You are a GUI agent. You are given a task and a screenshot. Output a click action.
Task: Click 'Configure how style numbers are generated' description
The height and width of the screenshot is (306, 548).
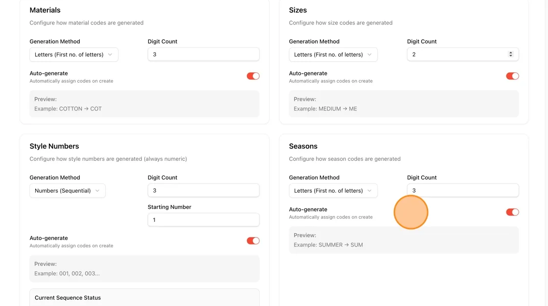coord(108,159)
